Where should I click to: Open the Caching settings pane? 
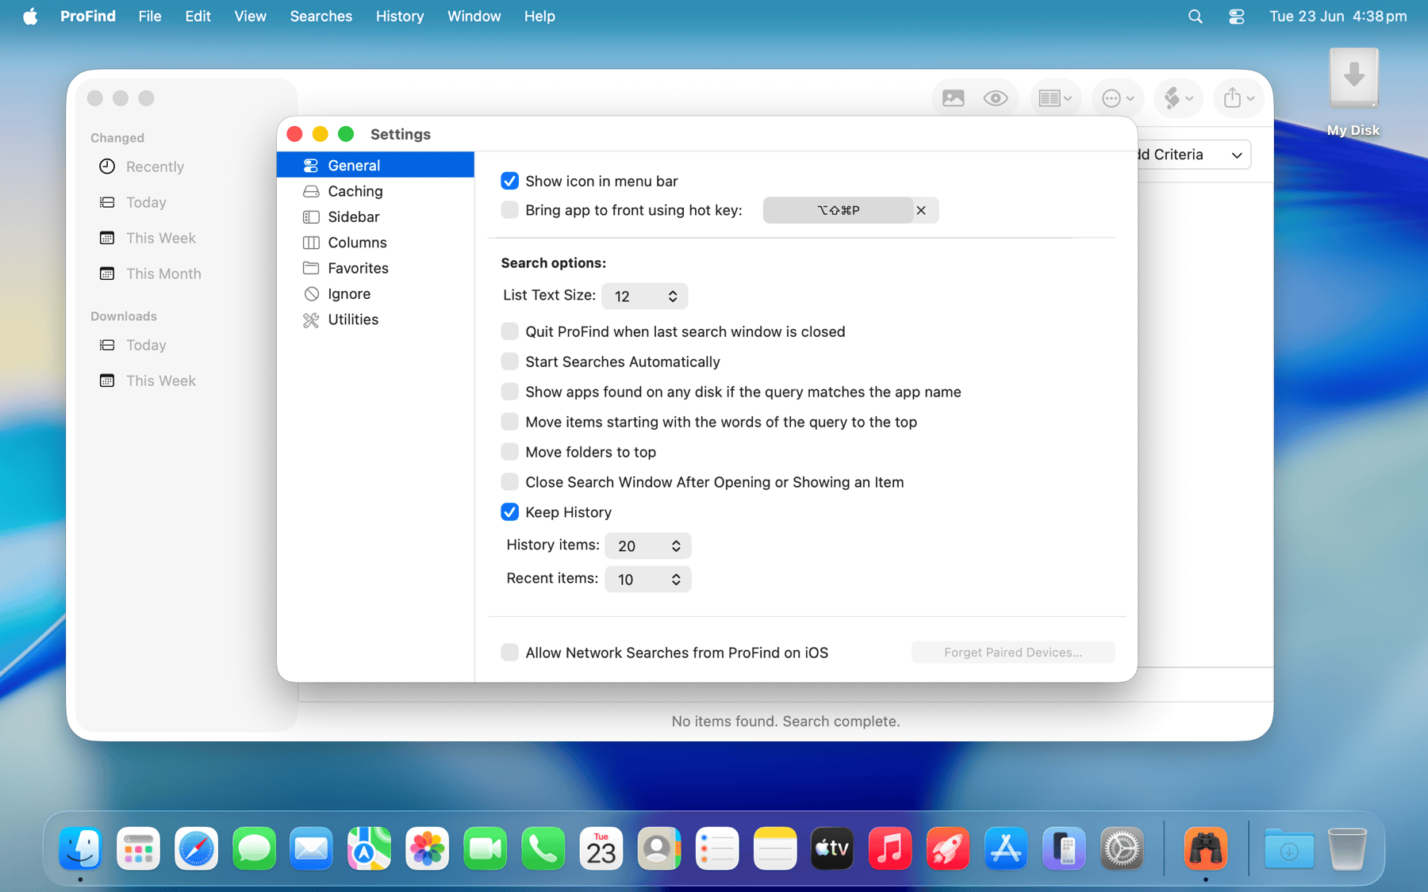tap(375, 191)
